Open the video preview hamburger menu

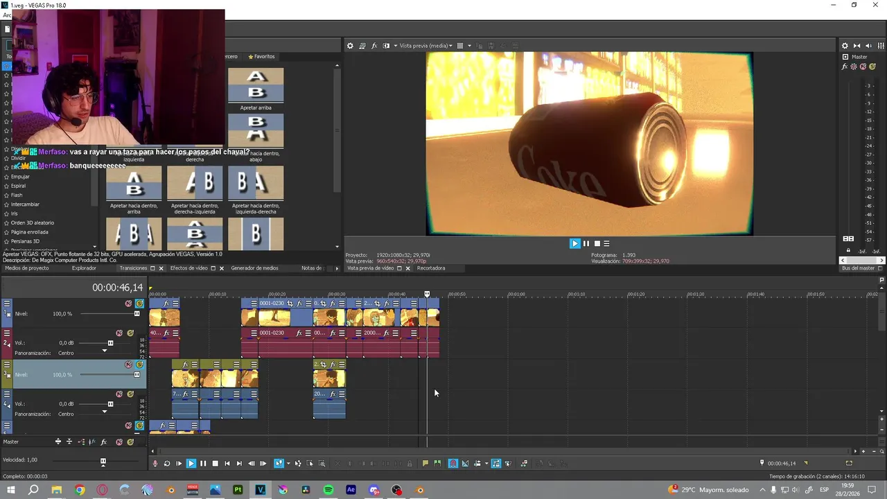(x=606, y=243)
